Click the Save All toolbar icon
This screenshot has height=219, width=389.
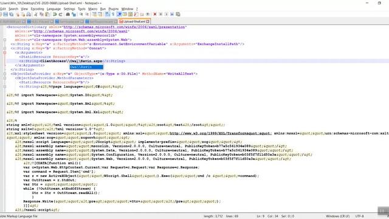click(x=12, y=15)
